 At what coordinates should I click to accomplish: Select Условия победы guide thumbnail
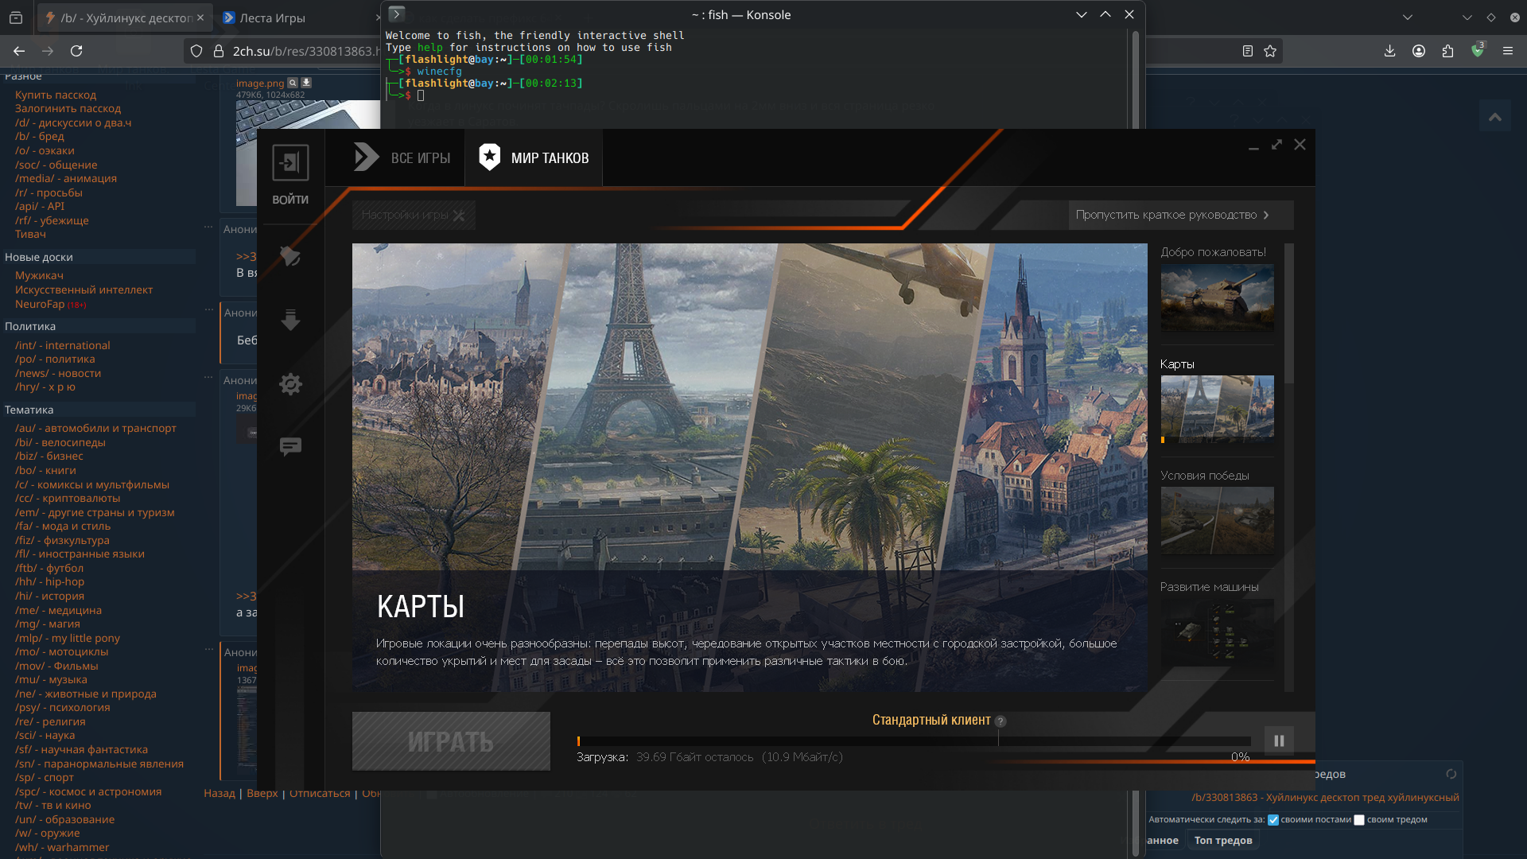point(1217,519)
